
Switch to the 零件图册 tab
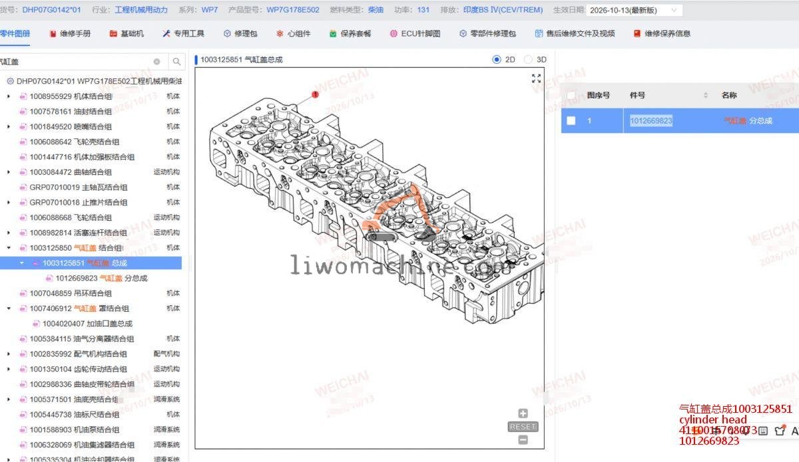[14, 33]
